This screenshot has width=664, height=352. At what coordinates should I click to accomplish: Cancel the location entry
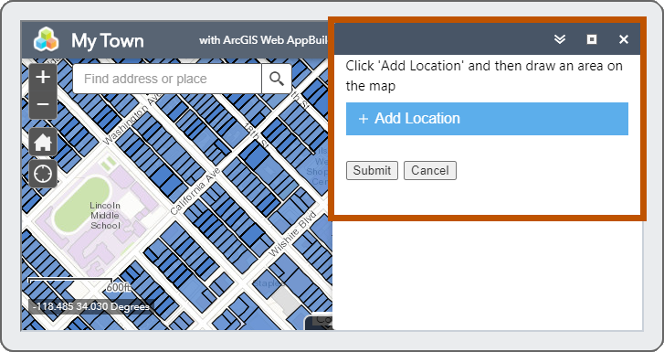(430, 170)
